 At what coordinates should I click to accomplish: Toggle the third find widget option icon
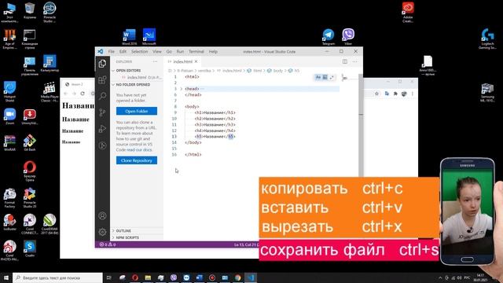(332, 77)
